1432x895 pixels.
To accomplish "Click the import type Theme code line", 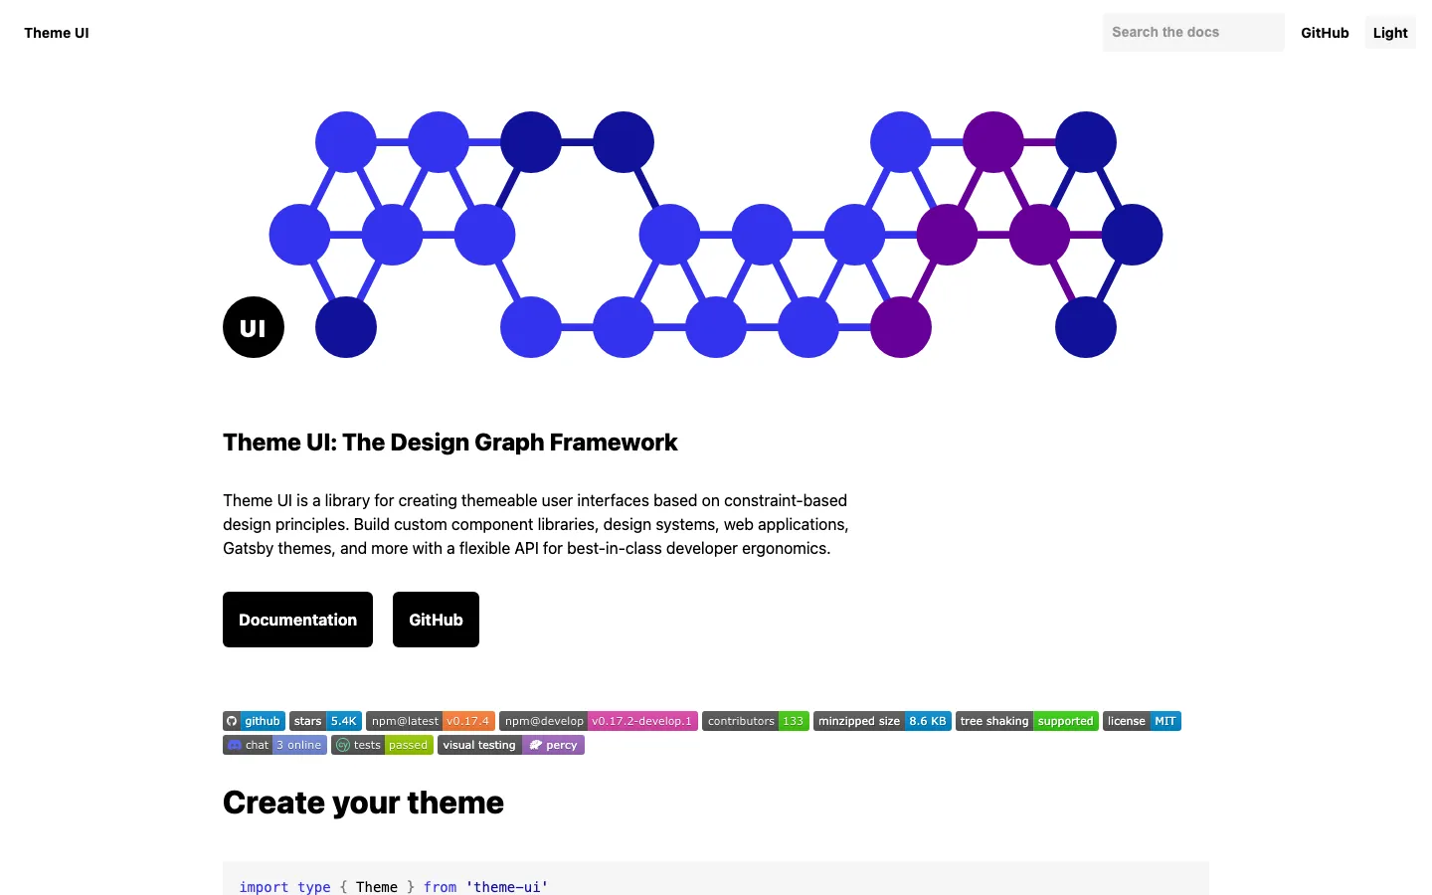I will [394, 887].
